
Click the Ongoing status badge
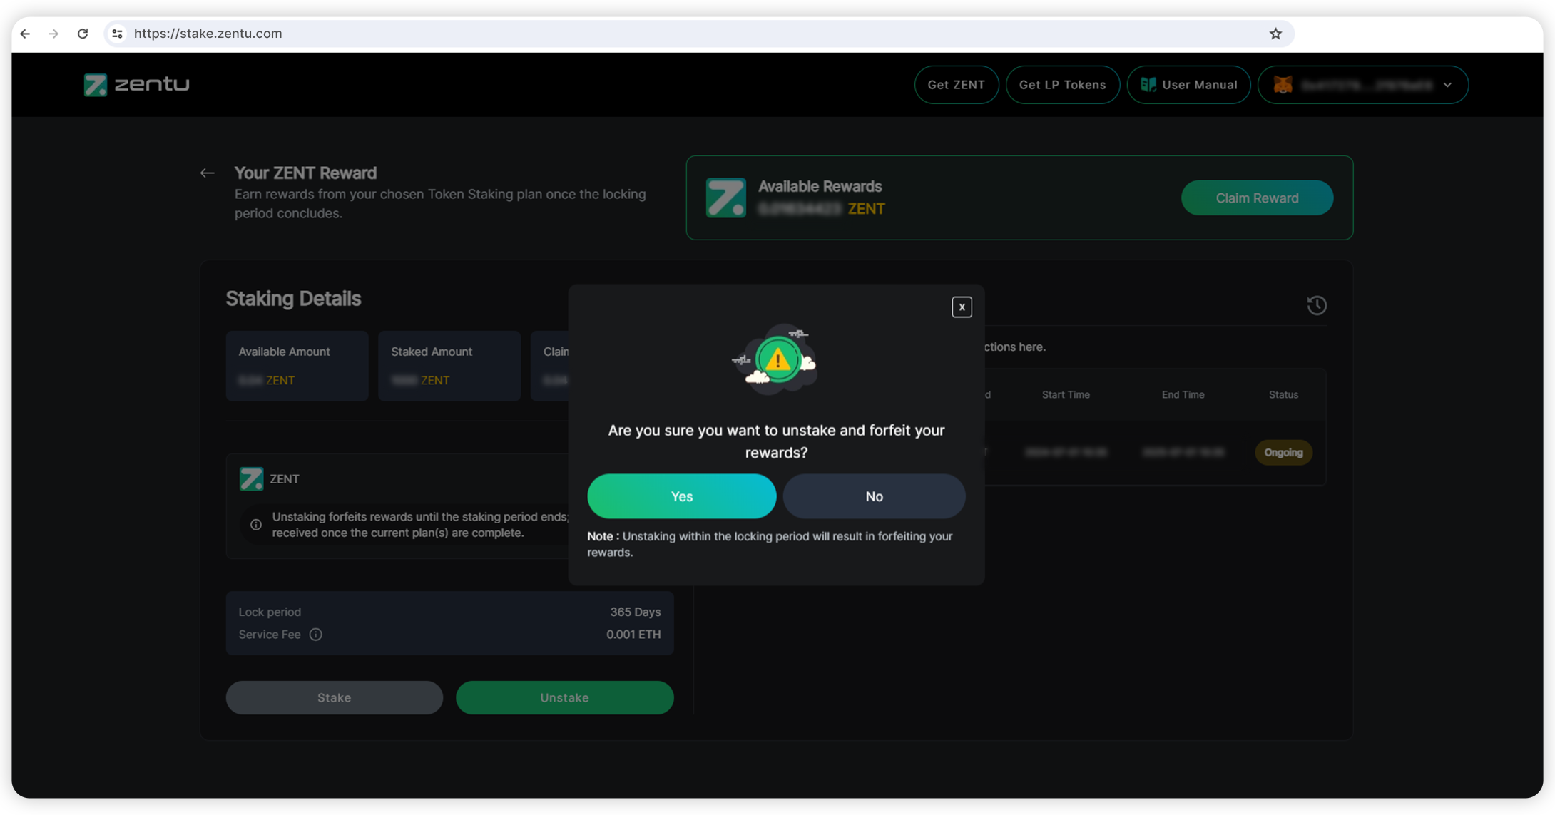click(x=1283, y=453)
